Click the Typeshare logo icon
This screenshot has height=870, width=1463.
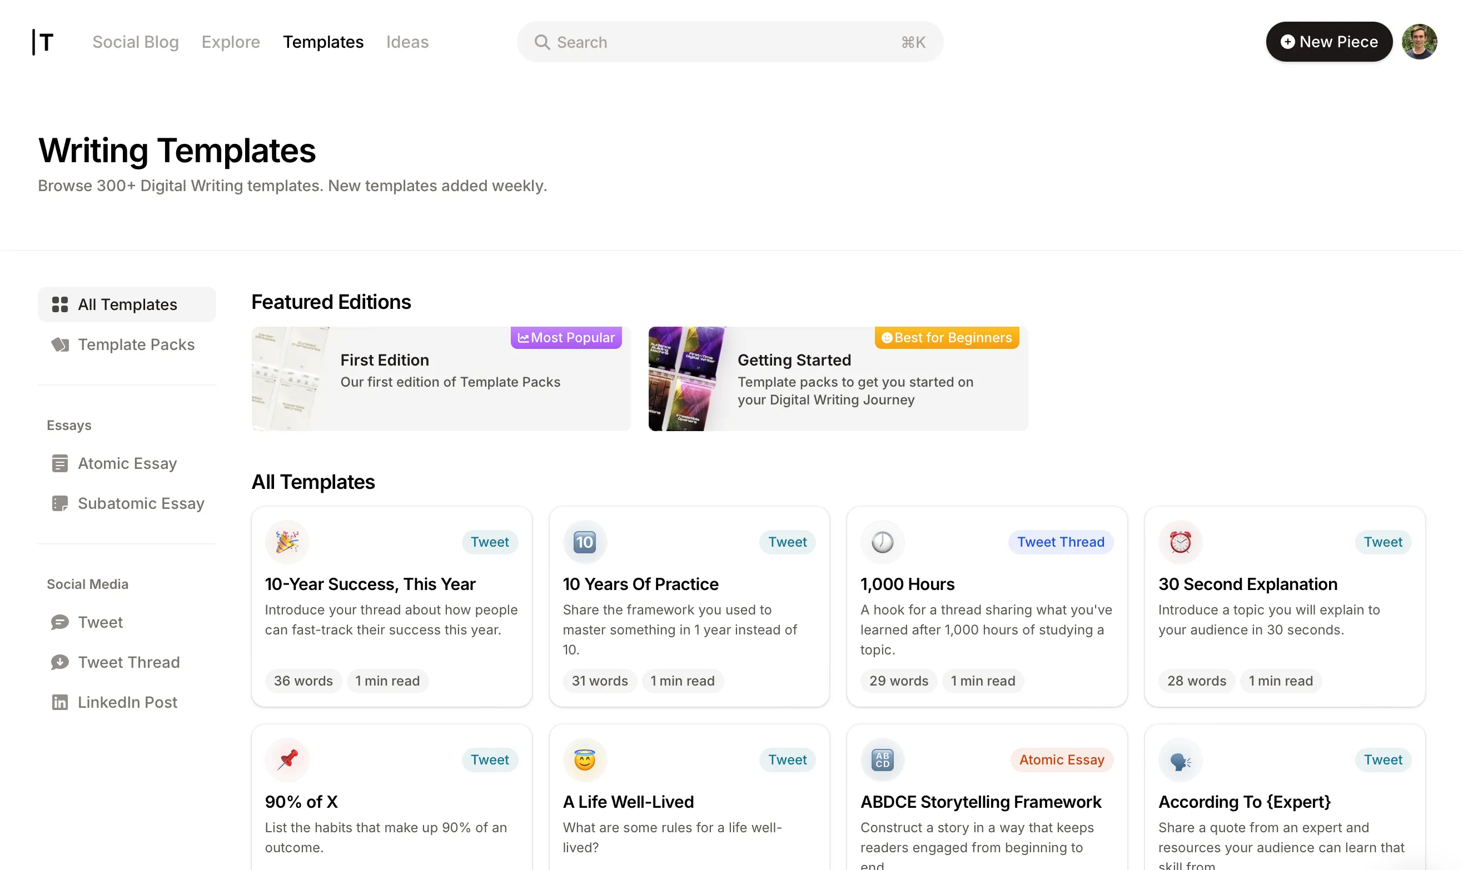coord(43,42)
